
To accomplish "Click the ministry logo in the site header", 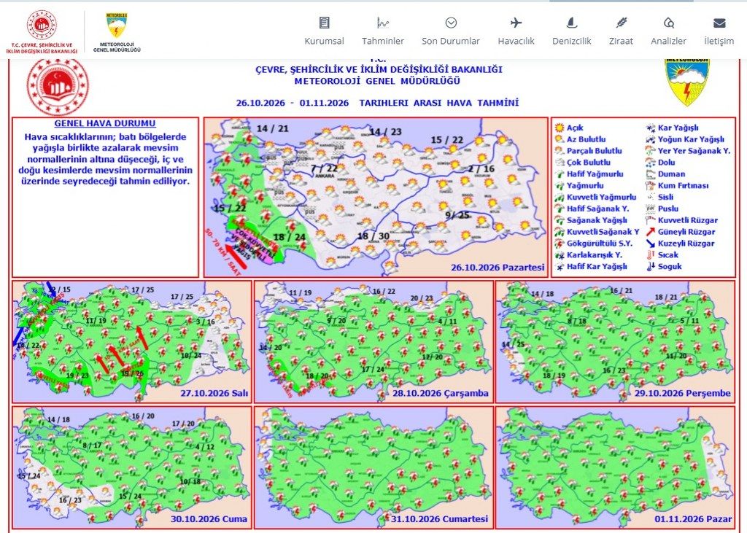I will [x=42, y=31].
